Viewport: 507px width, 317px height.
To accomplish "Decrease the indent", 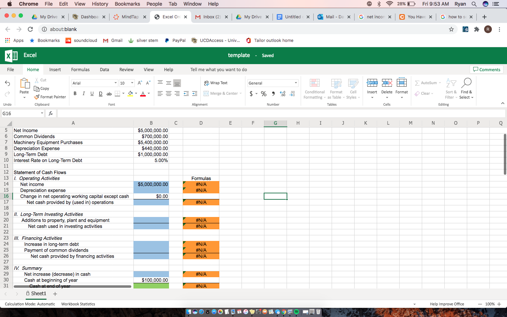I will (186, 94).
